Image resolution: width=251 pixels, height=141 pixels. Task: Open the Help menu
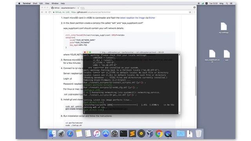pyautogui.click(x=63, y=3)
